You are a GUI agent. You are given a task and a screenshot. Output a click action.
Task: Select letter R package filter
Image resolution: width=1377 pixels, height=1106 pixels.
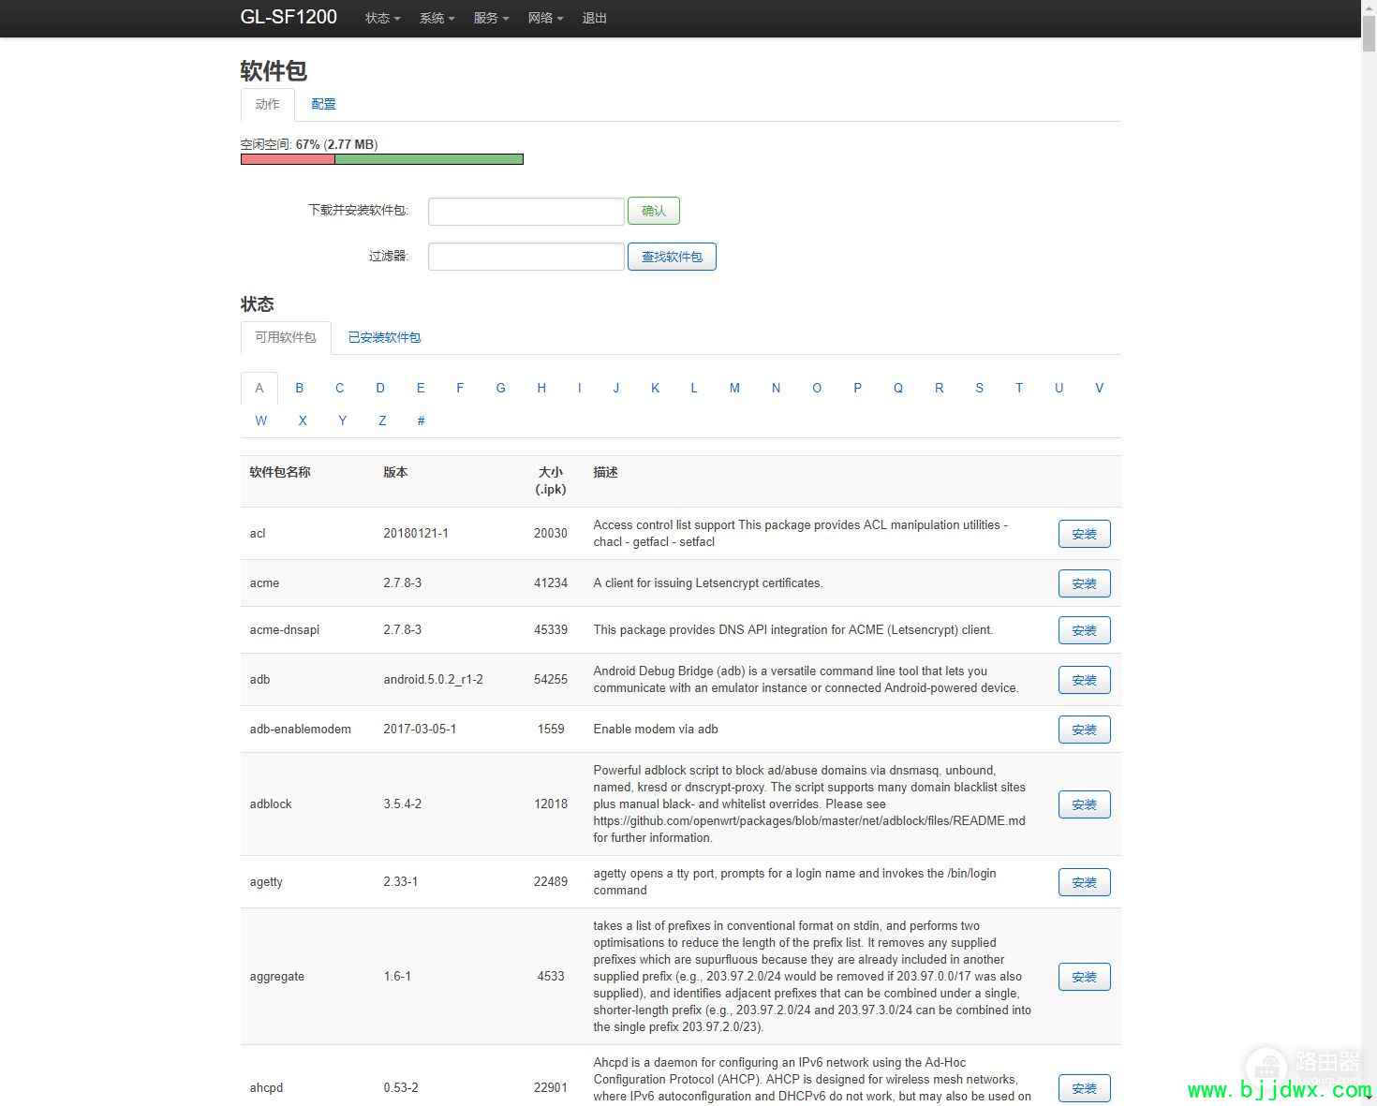940,388
